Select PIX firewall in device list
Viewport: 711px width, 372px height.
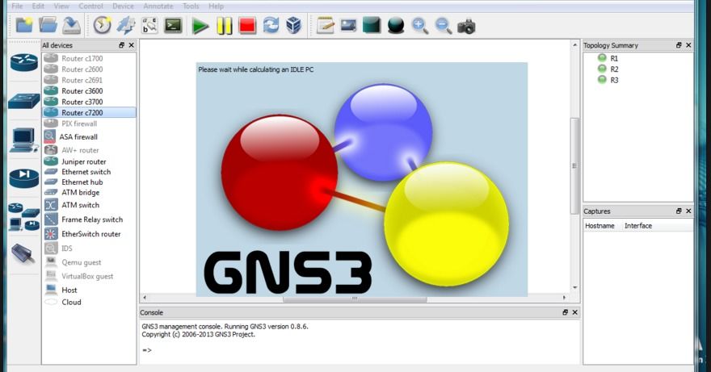click(90, 123)
